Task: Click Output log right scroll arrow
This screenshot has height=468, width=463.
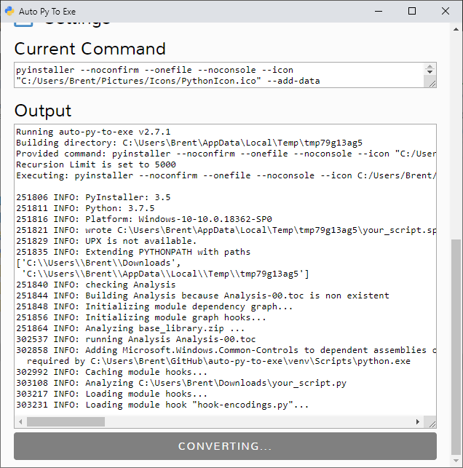Action: (418, 421)
